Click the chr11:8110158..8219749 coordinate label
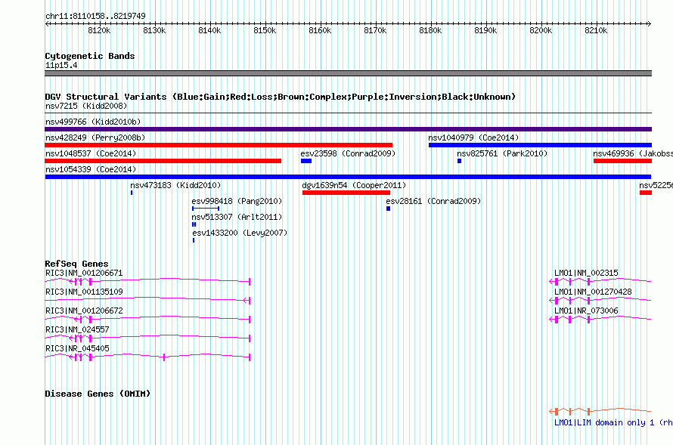The width and height of the screenshot is (673, 445). pos(95,16)
